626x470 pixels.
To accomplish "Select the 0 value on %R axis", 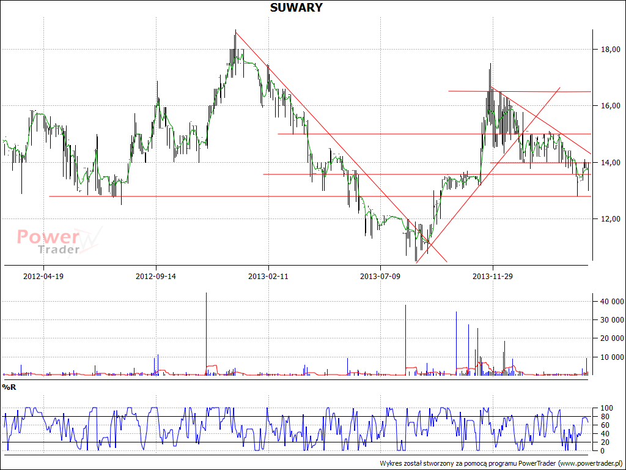I will [603, 451].
